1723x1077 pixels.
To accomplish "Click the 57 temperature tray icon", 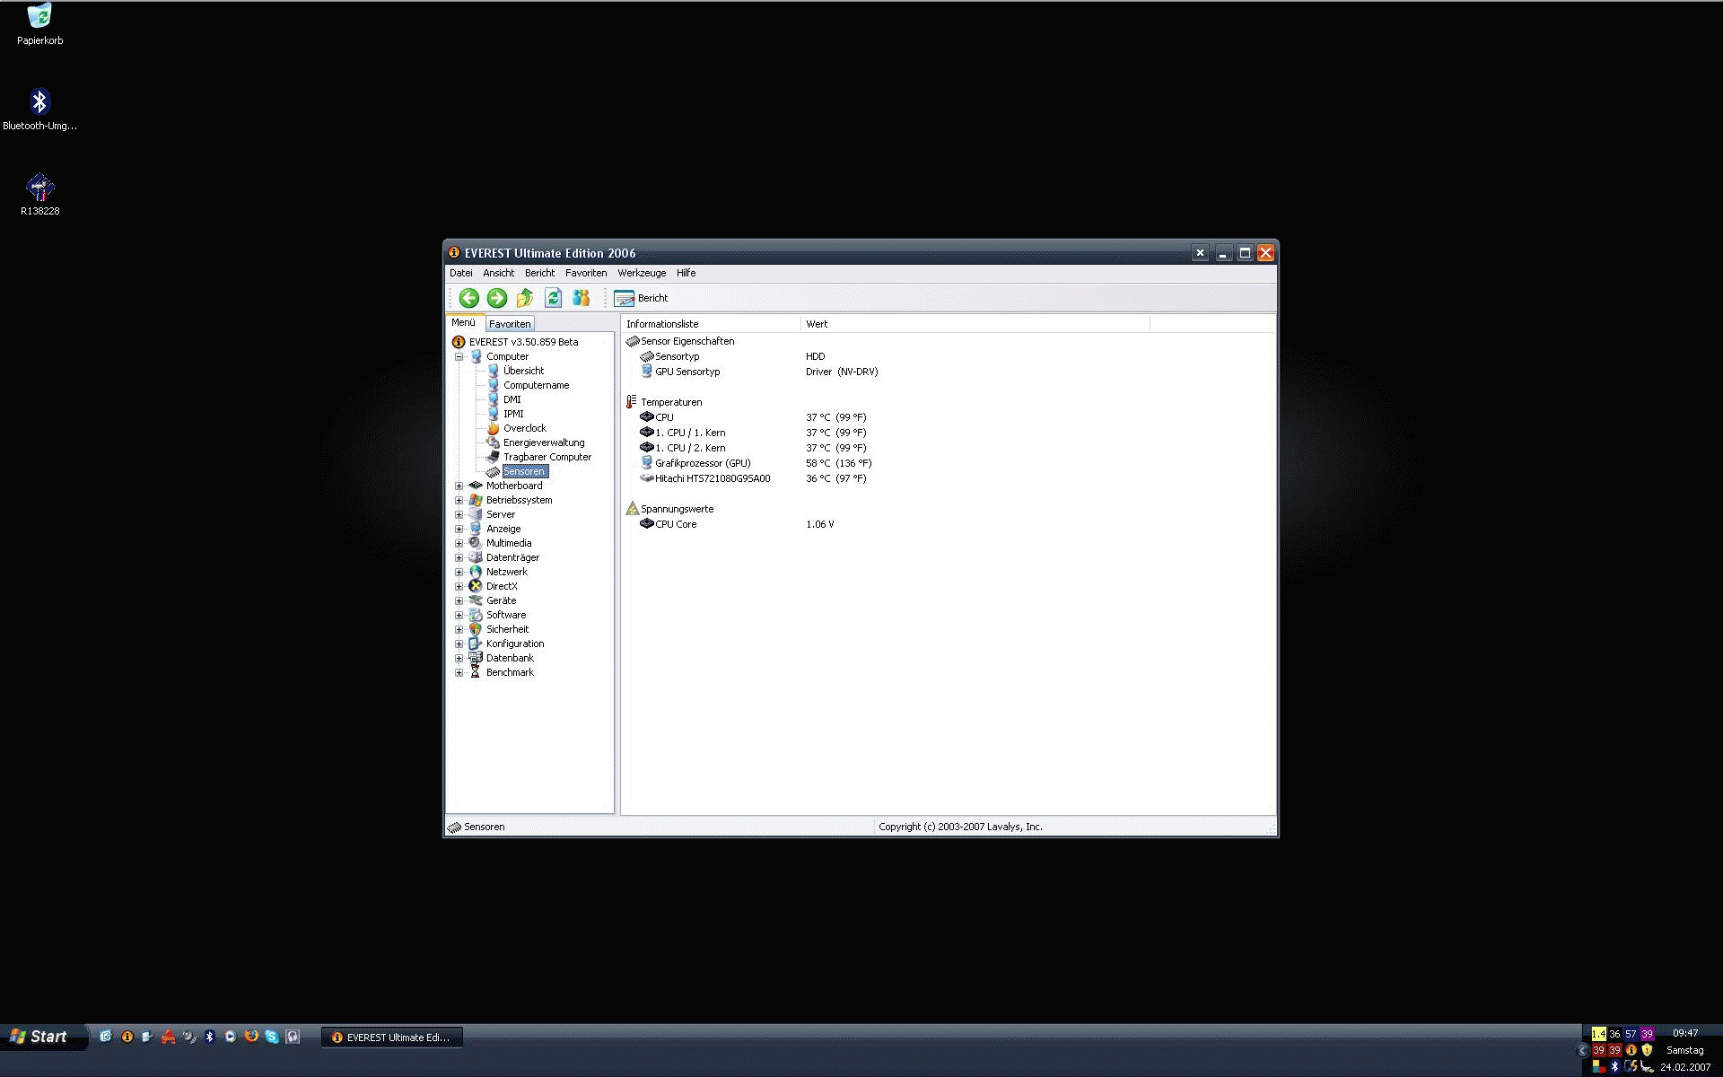I will (1631, 1034).
